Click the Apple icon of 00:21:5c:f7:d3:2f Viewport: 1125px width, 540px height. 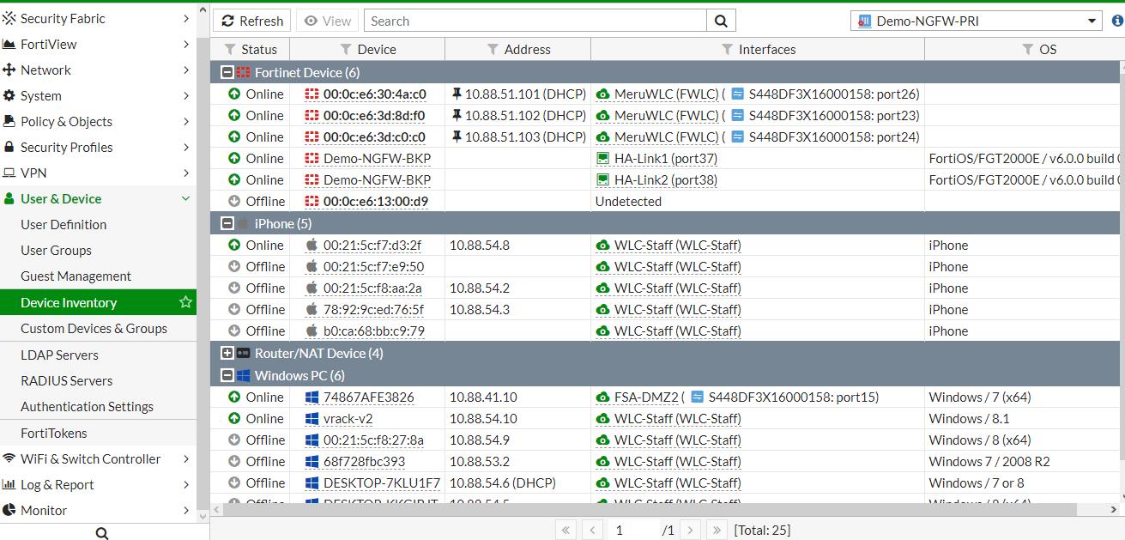coord(312,245)
